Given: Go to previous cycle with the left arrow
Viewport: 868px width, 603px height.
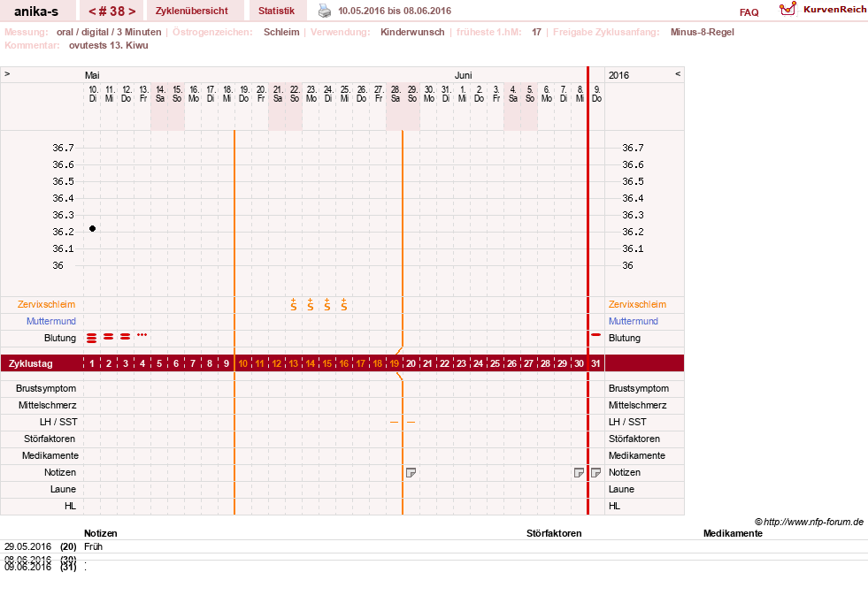Looking at the screenshot, I should point(92,11).
